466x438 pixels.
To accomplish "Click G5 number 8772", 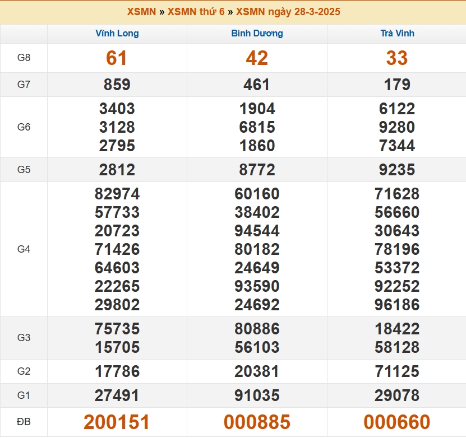I will point(257,170).
